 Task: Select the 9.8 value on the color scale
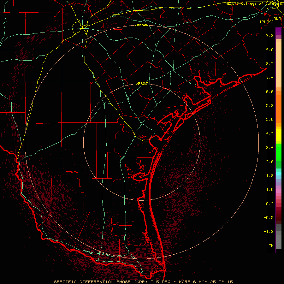click(270, 35)
